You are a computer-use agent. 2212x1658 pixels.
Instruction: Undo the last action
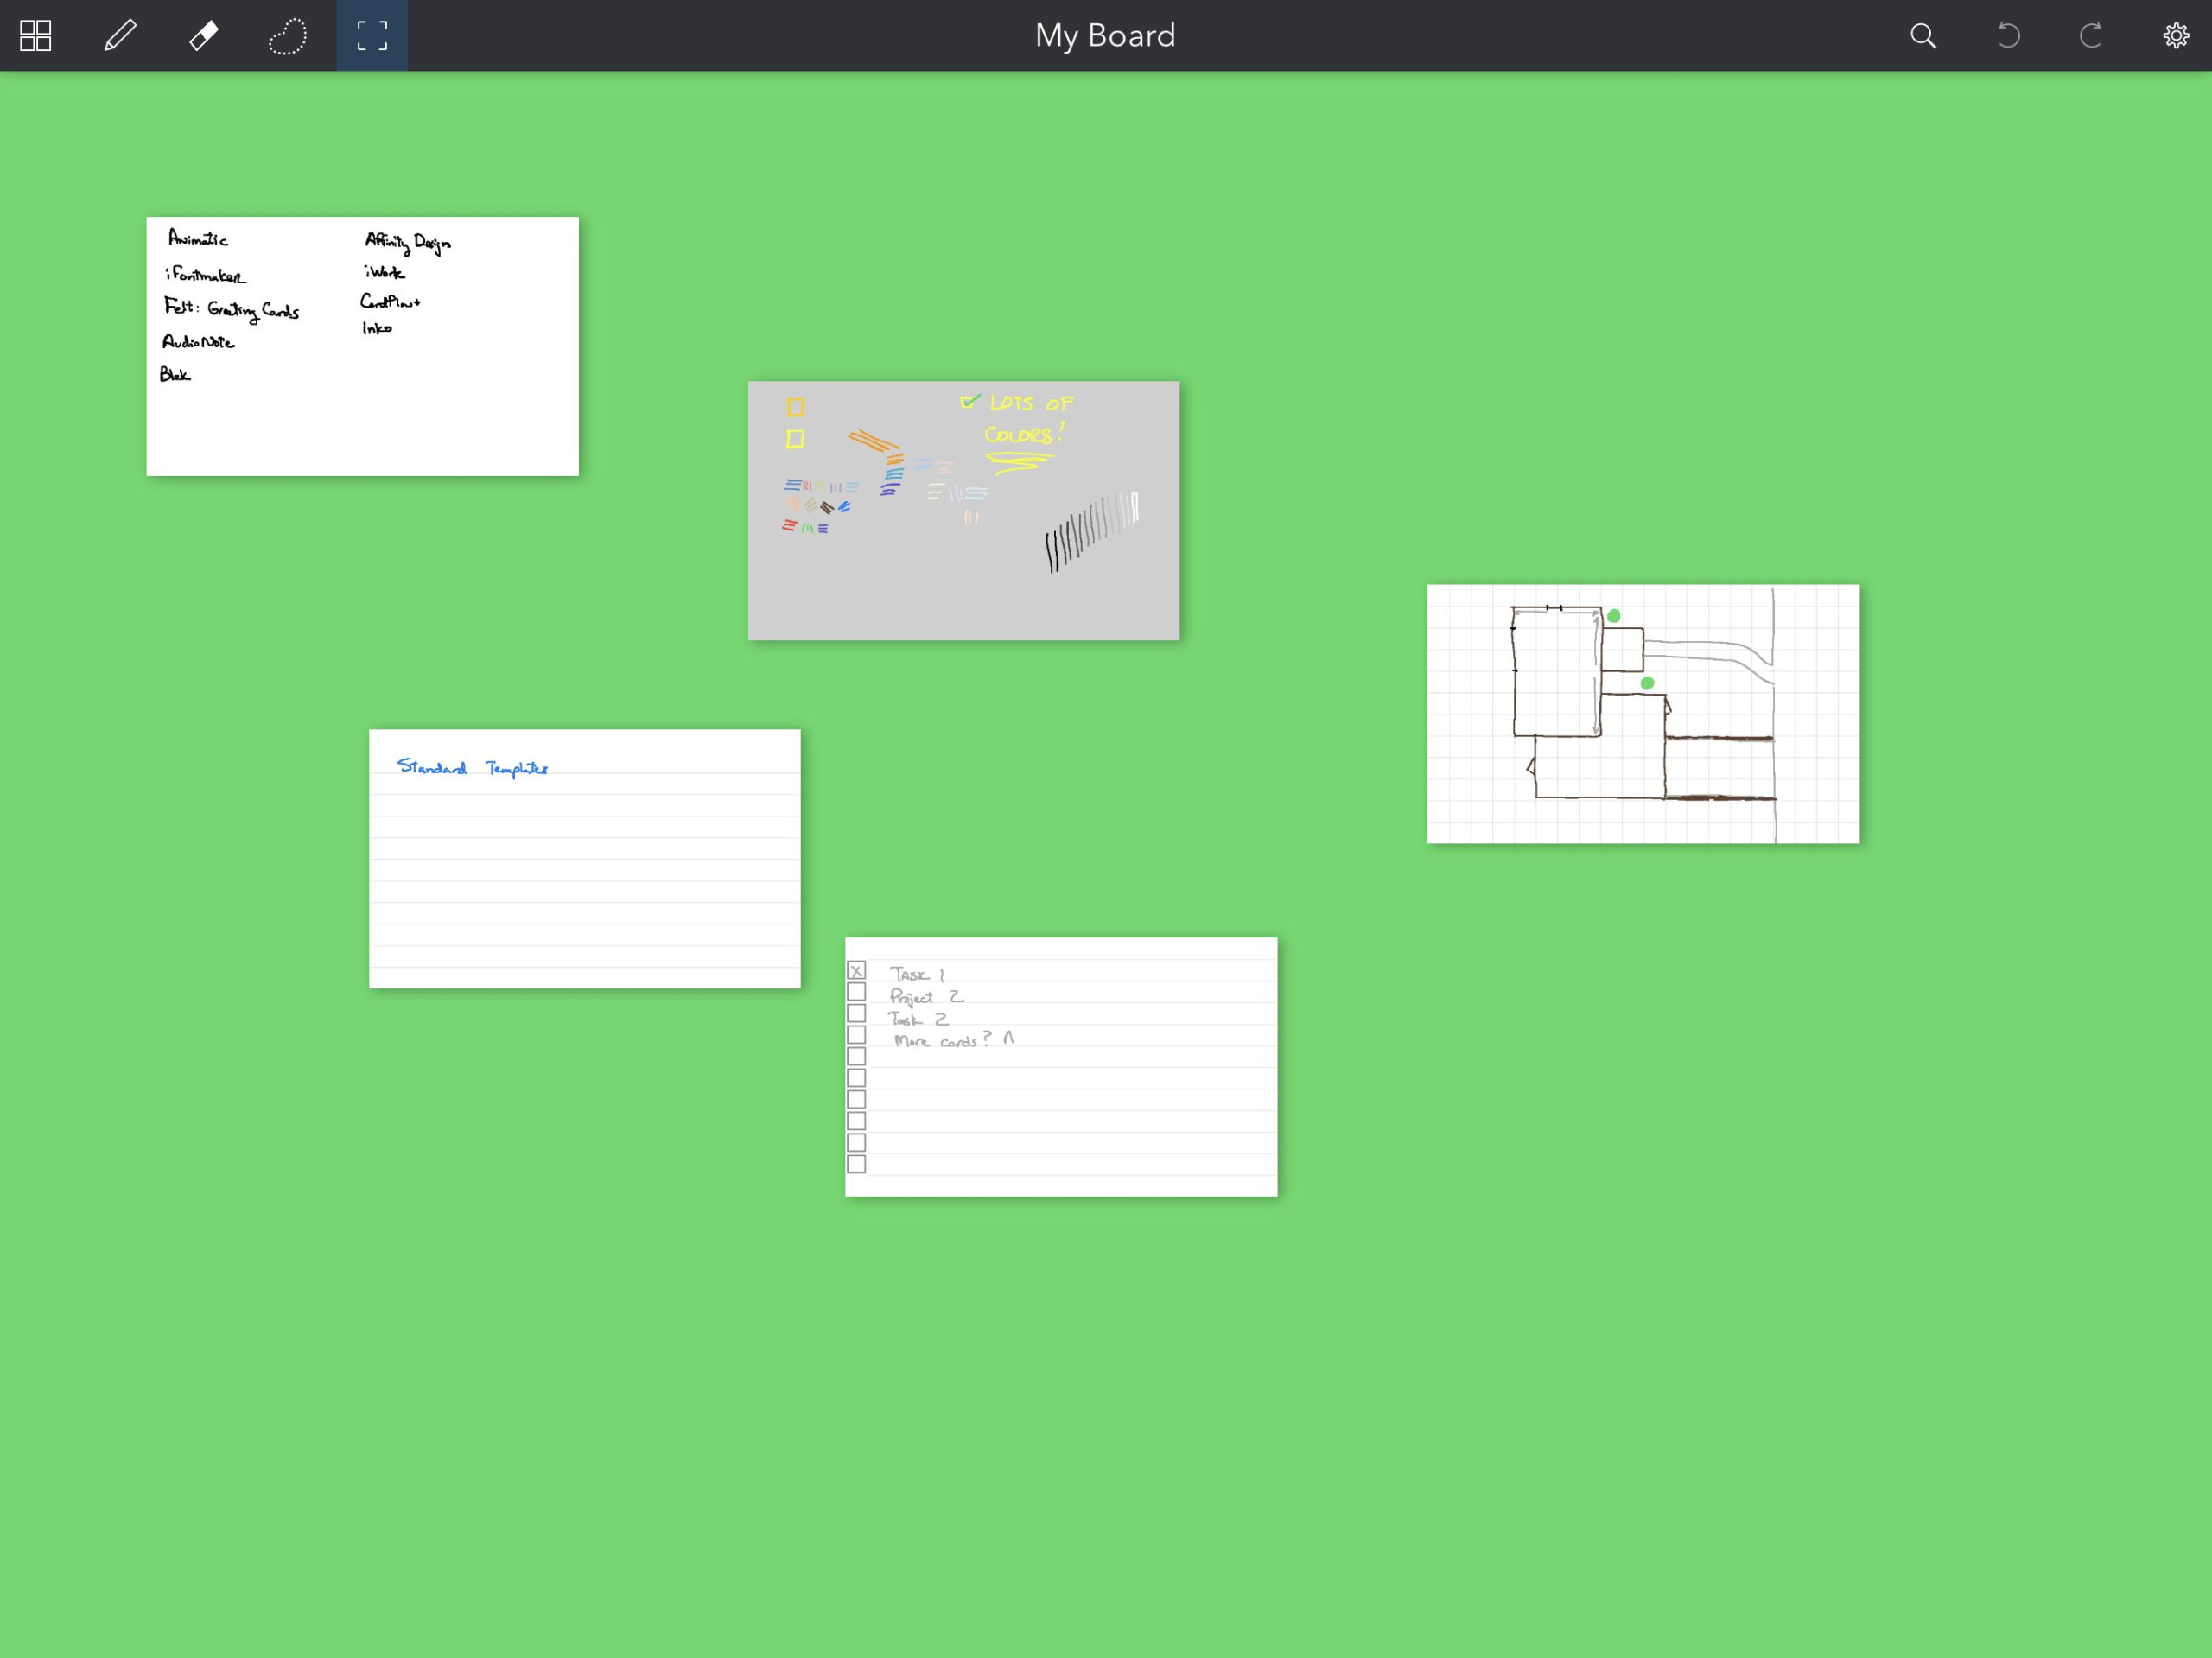point(2008,36)
